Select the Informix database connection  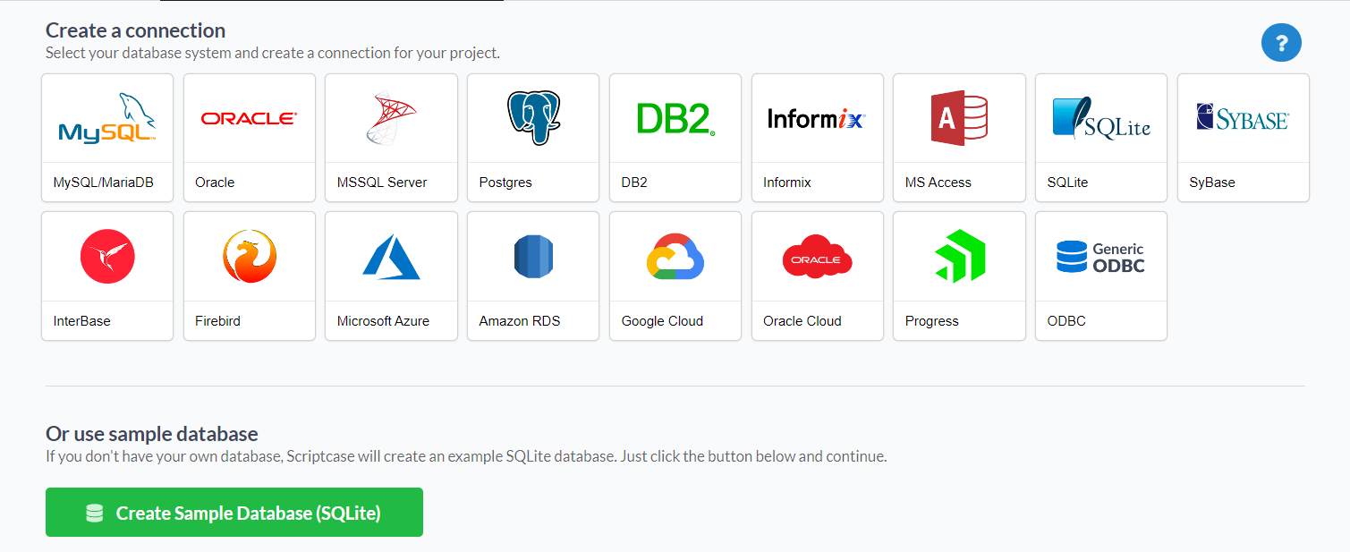click(x=817, y=138)
